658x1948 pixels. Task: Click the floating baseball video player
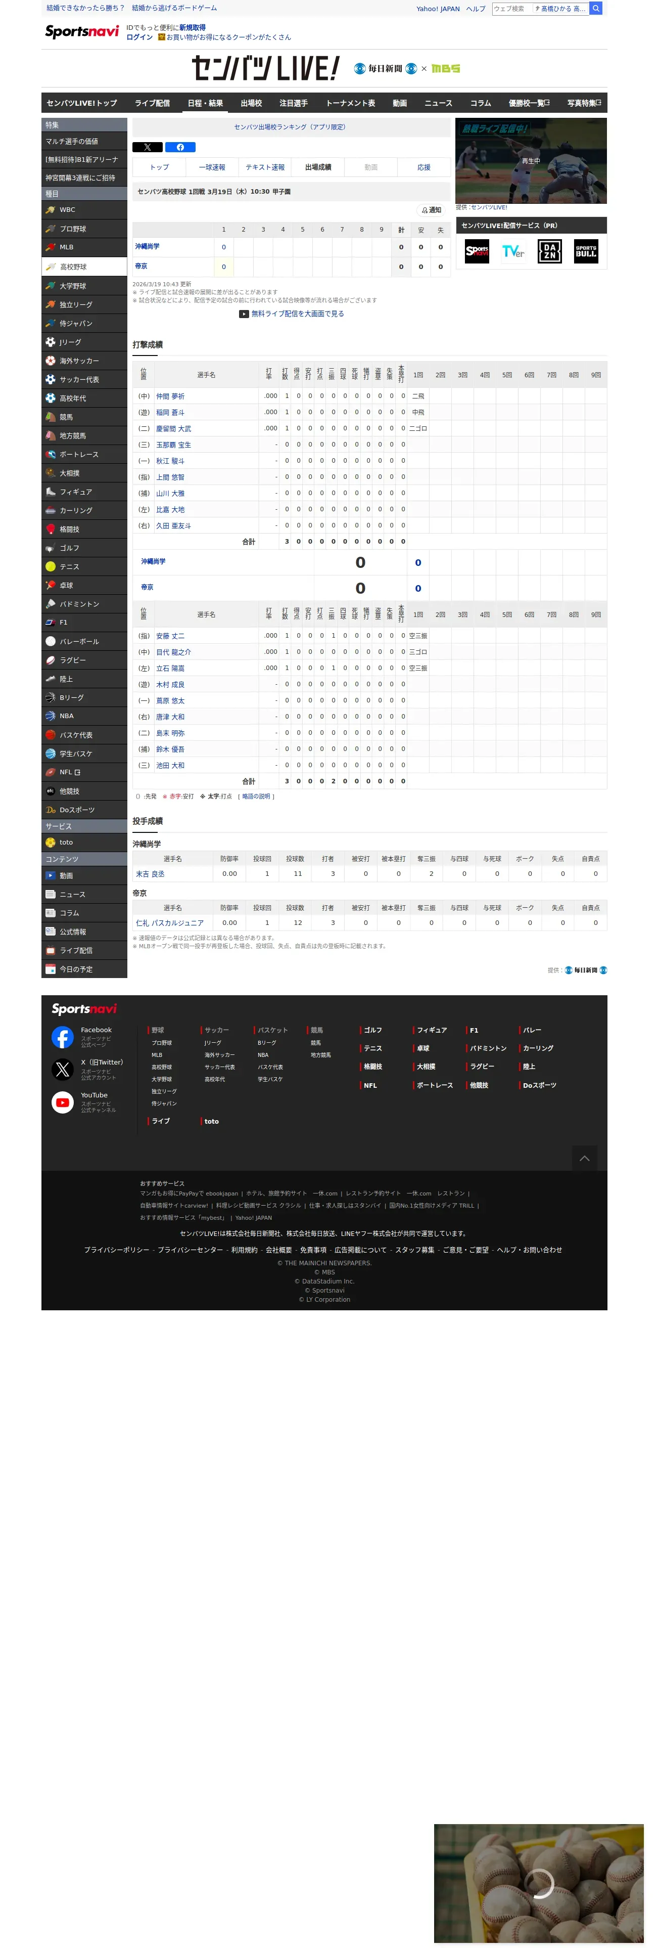539,1884
